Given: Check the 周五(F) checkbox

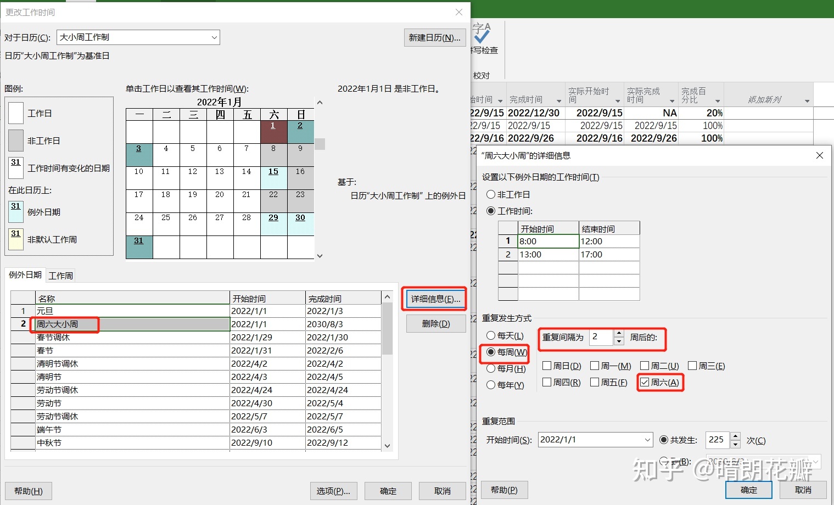Looking at the screenshot, I should tap(595, 382).
